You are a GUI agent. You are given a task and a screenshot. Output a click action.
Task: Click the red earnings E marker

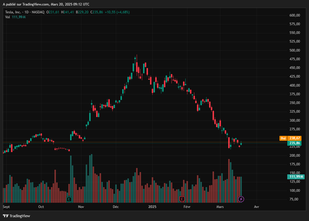click(182, 199)
